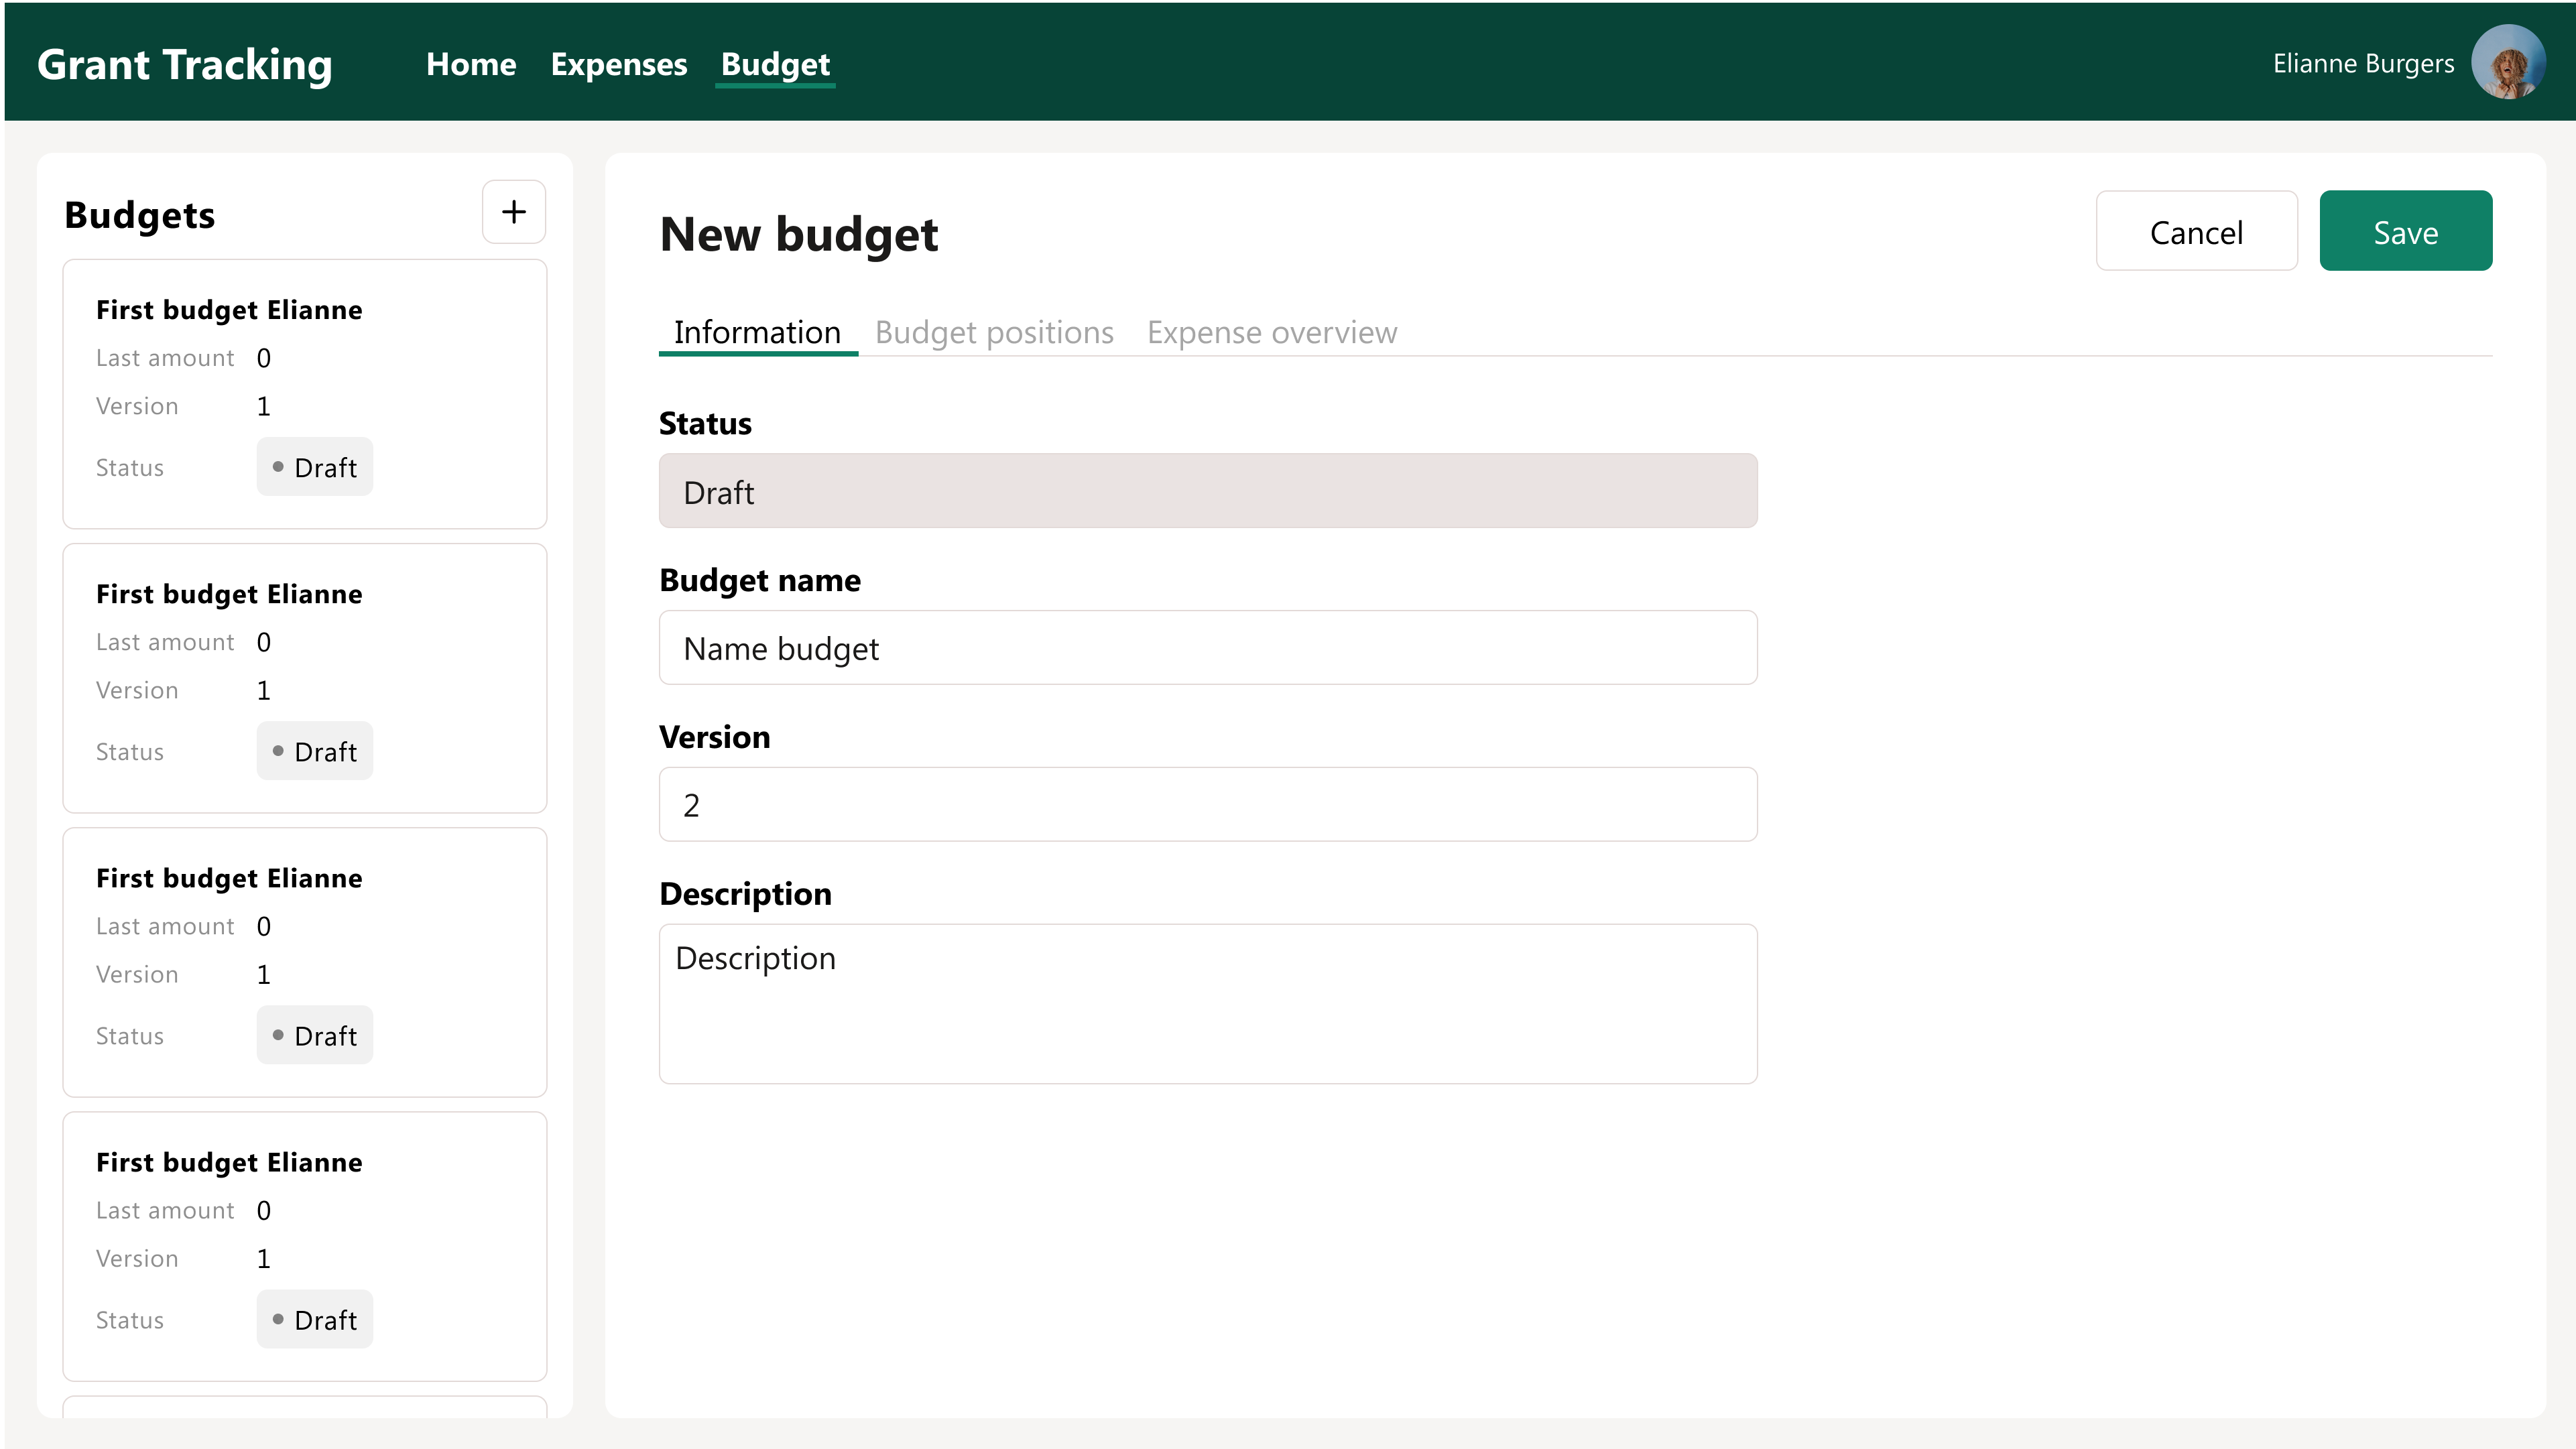Open Elianne Burgers profile avatar
This screenshot has height=1449, width=2576.
click(x=2508, y=62)
